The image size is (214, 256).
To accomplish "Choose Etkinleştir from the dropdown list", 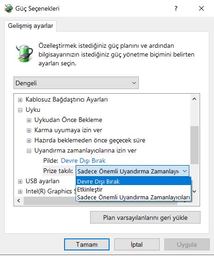I will coord(133,189).
